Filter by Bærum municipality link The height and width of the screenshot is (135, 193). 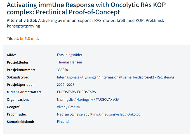coord(74,107)
